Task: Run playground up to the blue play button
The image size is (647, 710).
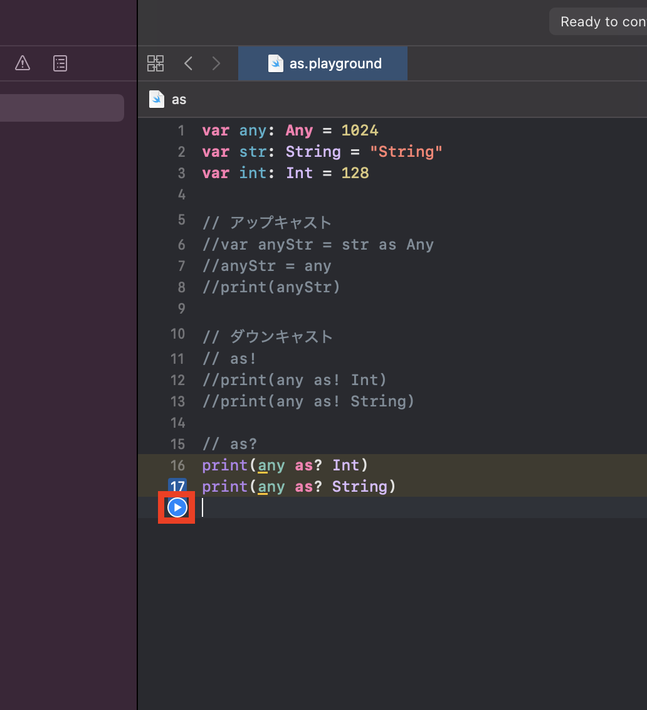Action: coord(177,507)
